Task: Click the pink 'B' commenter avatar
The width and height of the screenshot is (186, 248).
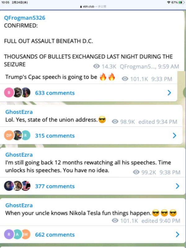Action: coord(9,92)
